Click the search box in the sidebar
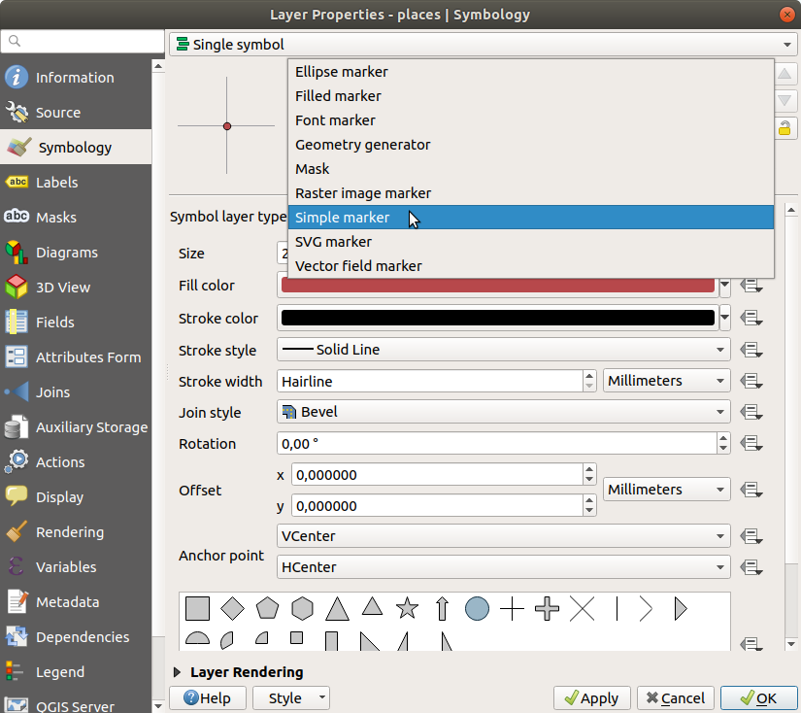801x713 pixels. point(83,42)
